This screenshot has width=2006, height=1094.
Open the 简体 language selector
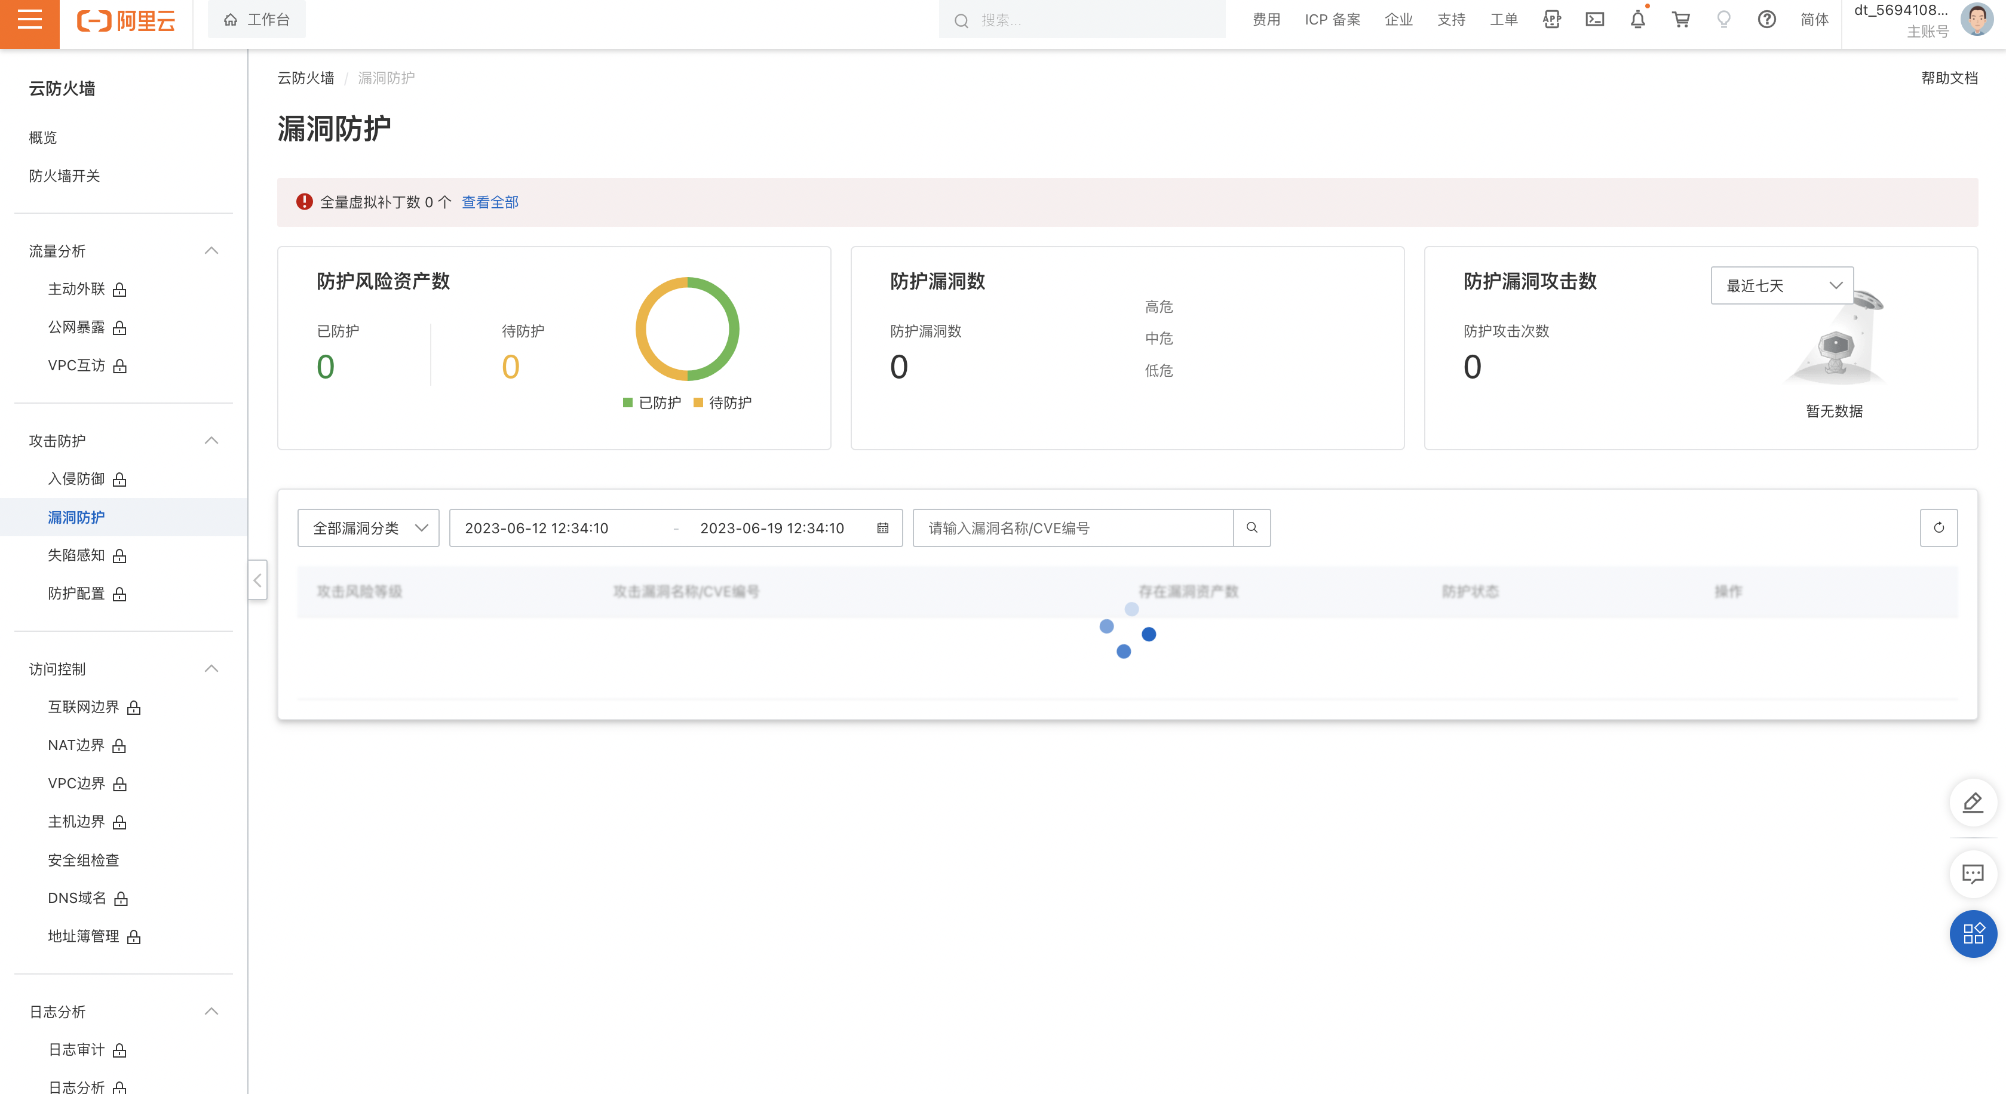1814,20
